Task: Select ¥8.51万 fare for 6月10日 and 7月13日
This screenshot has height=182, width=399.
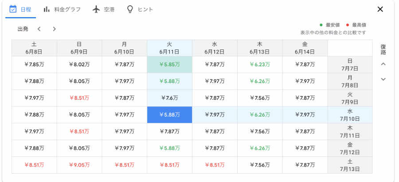Action: coord(125,165)
